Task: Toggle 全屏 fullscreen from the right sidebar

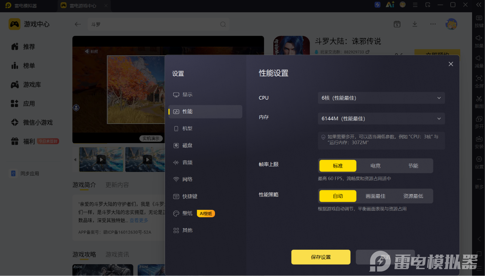Action: click(x=479, y=82)
